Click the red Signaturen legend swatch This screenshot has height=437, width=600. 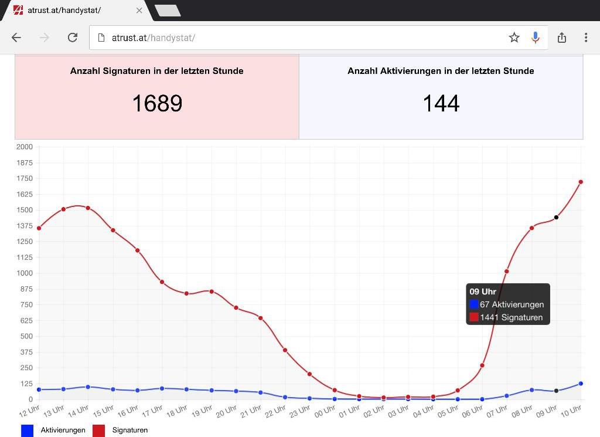click(98, 430)
